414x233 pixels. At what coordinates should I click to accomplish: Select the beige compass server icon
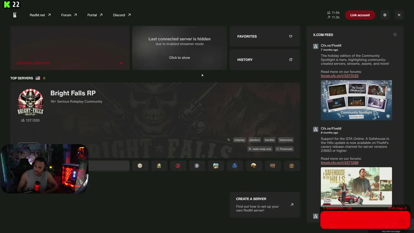[x=140, y=166]
